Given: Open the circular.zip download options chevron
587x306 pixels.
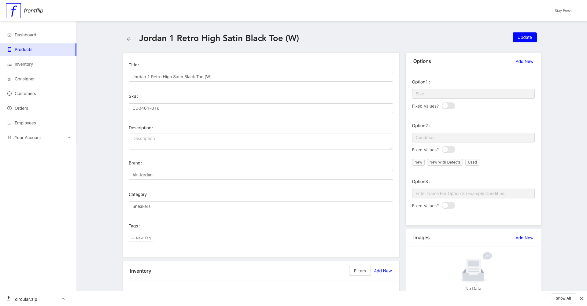Looking at the screenshot, I should pyautogui.click(x=63, y=299).
